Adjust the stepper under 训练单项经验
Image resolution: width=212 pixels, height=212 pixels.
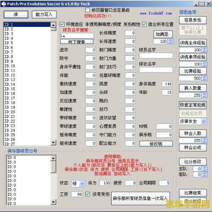point(204,64)
